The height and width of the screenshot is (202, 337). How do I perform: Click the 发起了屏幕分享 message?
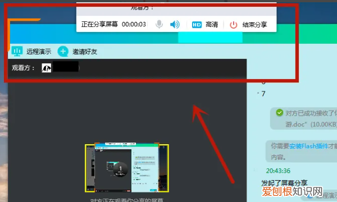click(284, 183)
